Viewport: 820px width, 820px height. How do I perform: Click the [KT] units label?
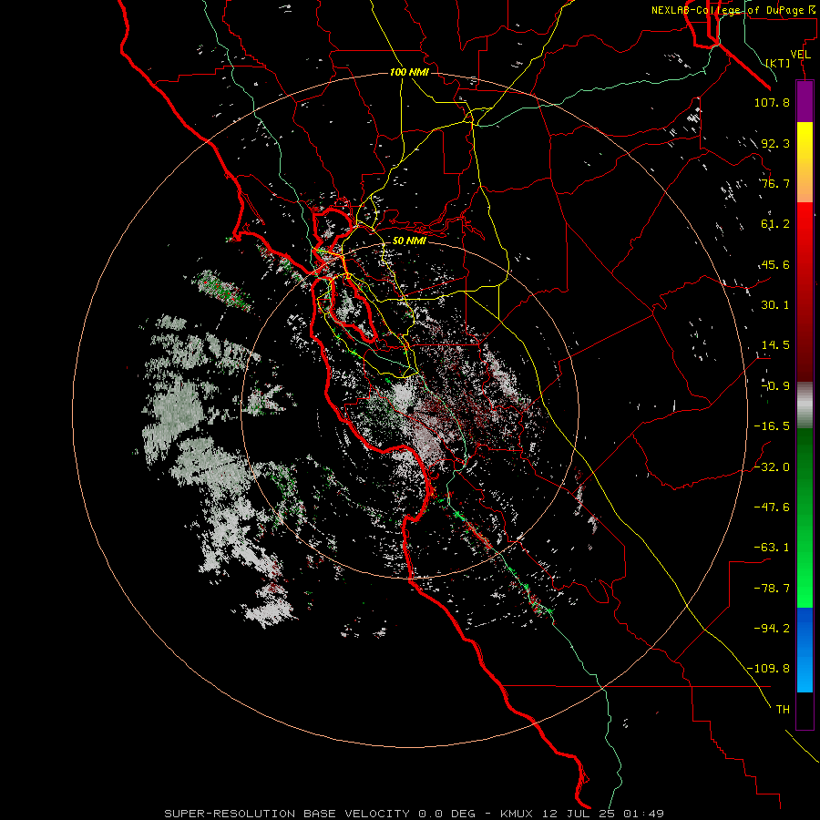(777, 63)
